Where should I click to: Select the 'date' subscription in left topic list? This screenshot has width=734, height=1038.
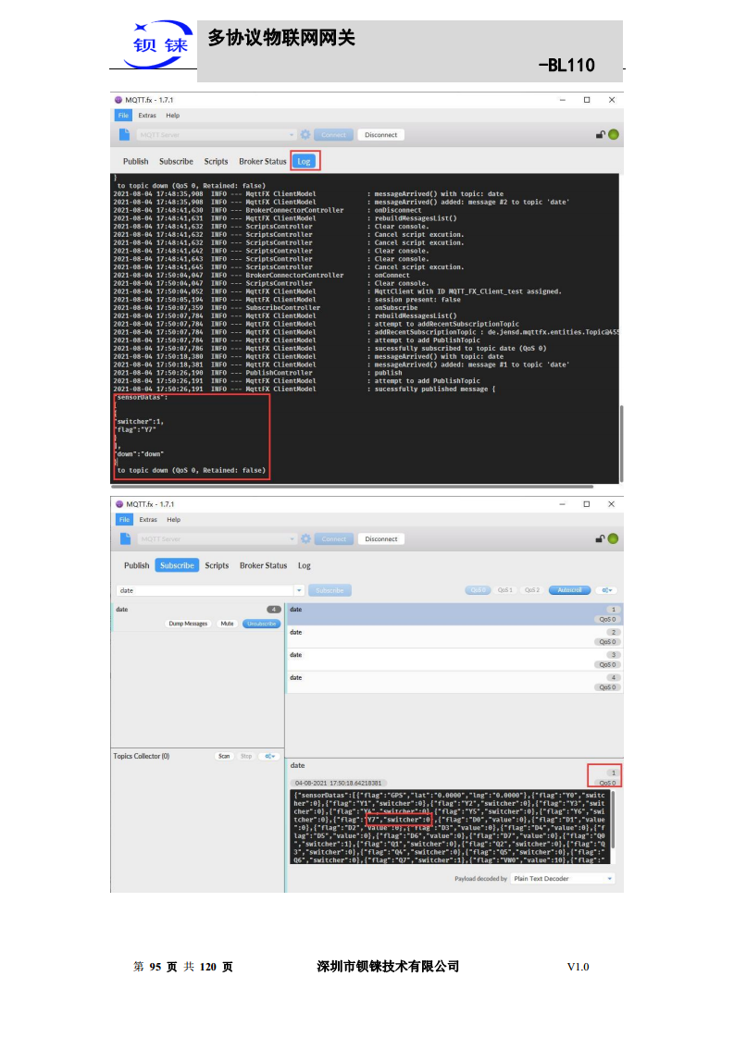click(197, 616)
